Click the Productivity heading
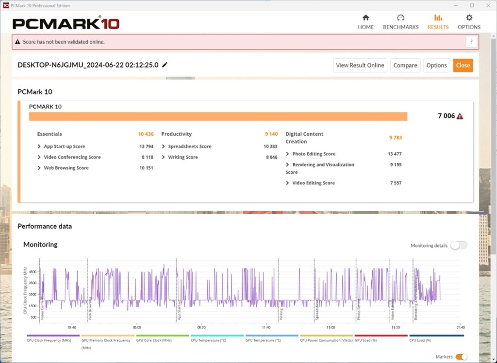 pyautogui.click(x=177, y=134)
